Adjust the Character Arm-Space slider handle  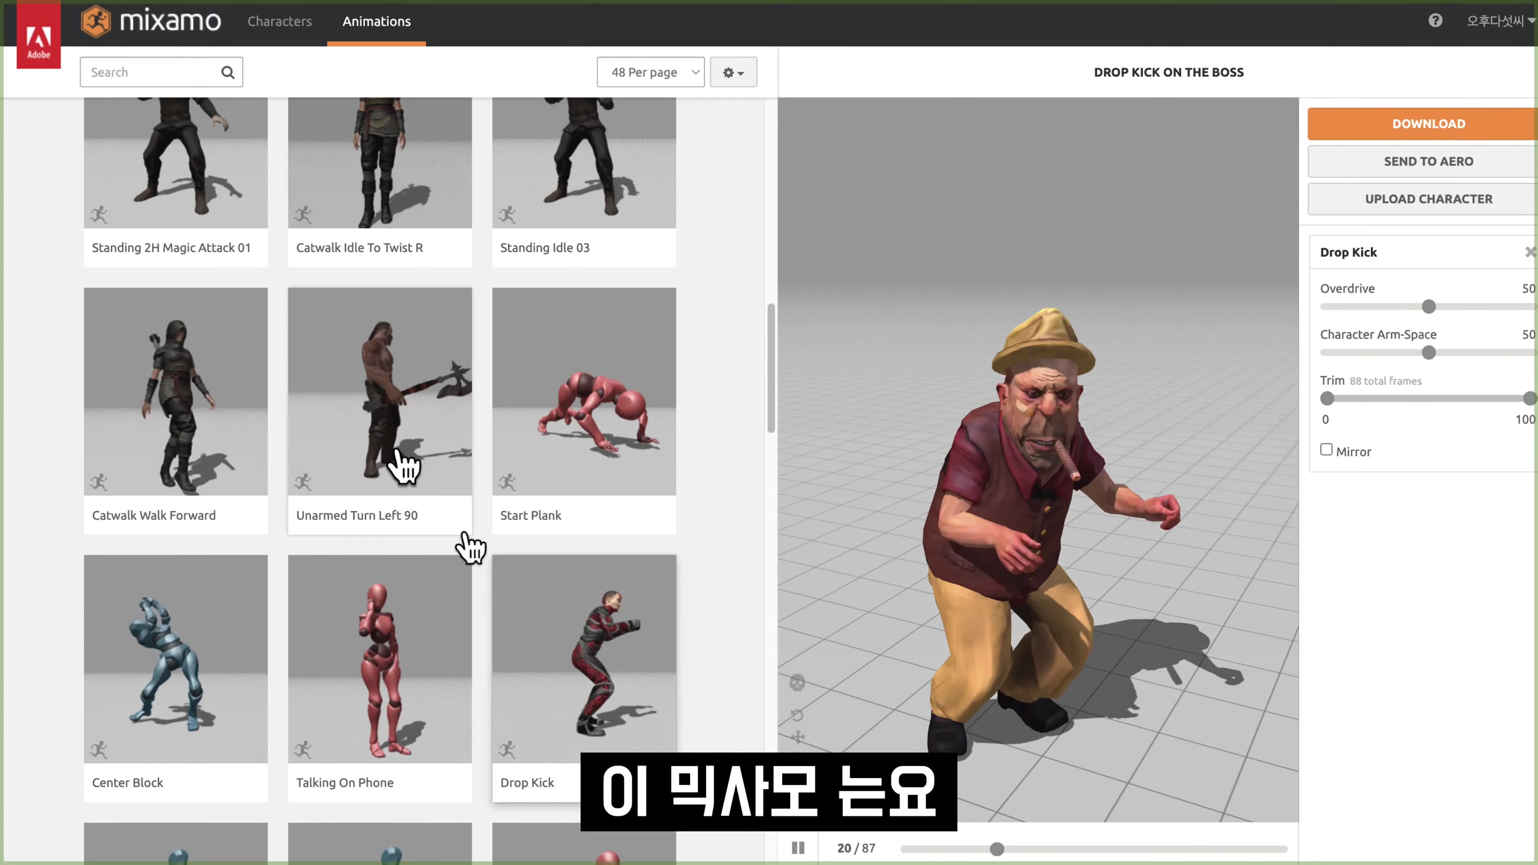[1429, 353]
